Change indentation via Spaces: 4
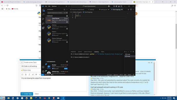The image size is (177, 100). pyautogui.click(x=116, y=75)
